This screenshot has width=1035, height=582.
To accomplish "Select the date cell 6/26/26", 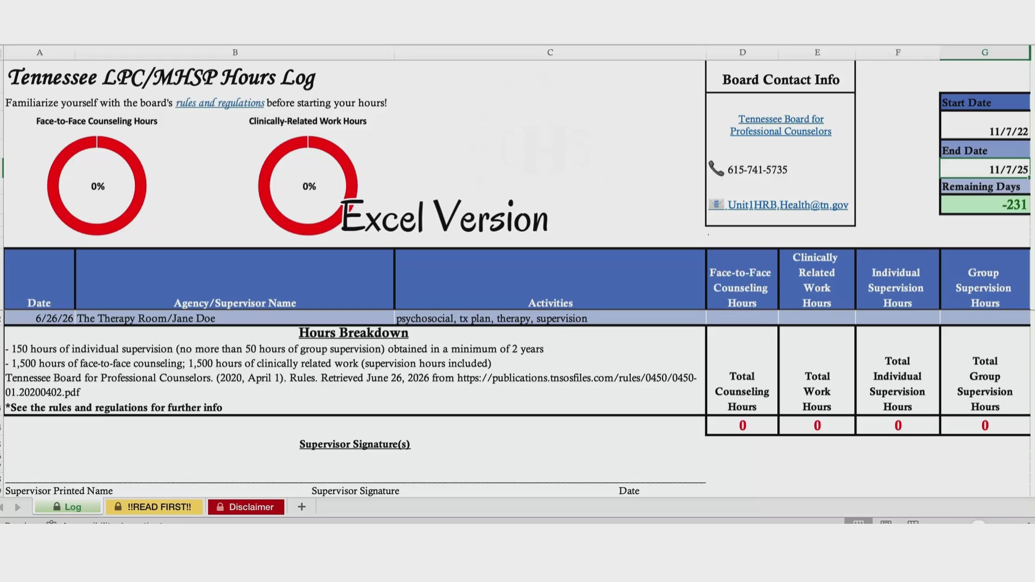I will [x=39, y=318].
